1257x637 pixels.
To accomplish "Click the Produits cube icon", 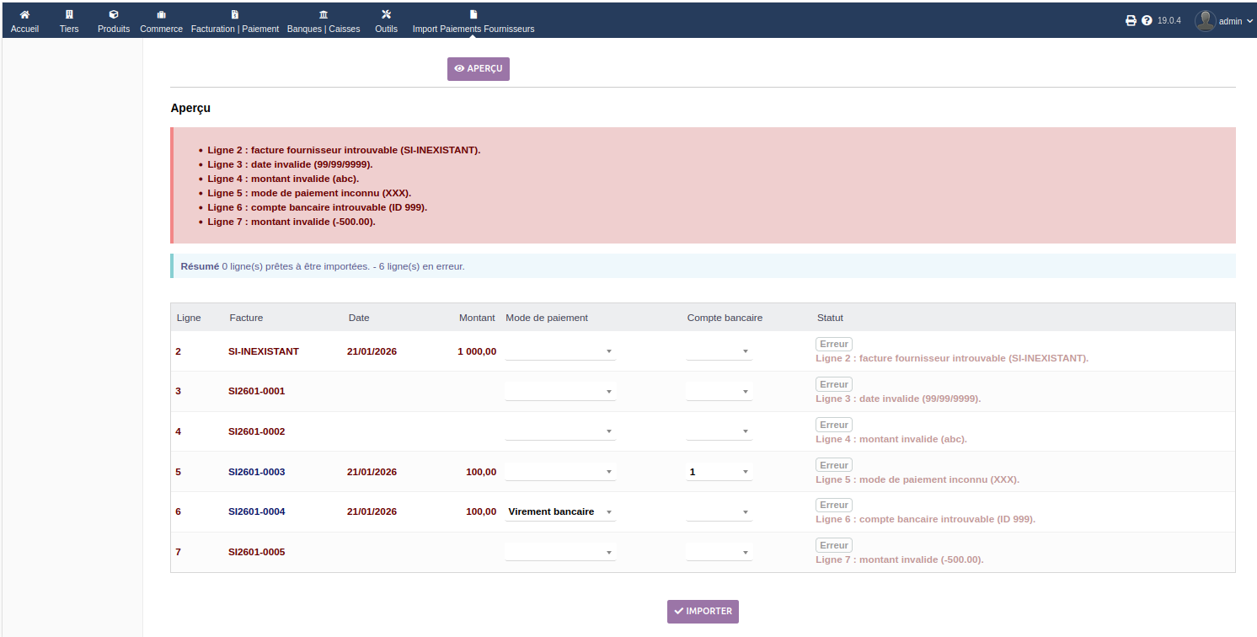I will point(114,14).
